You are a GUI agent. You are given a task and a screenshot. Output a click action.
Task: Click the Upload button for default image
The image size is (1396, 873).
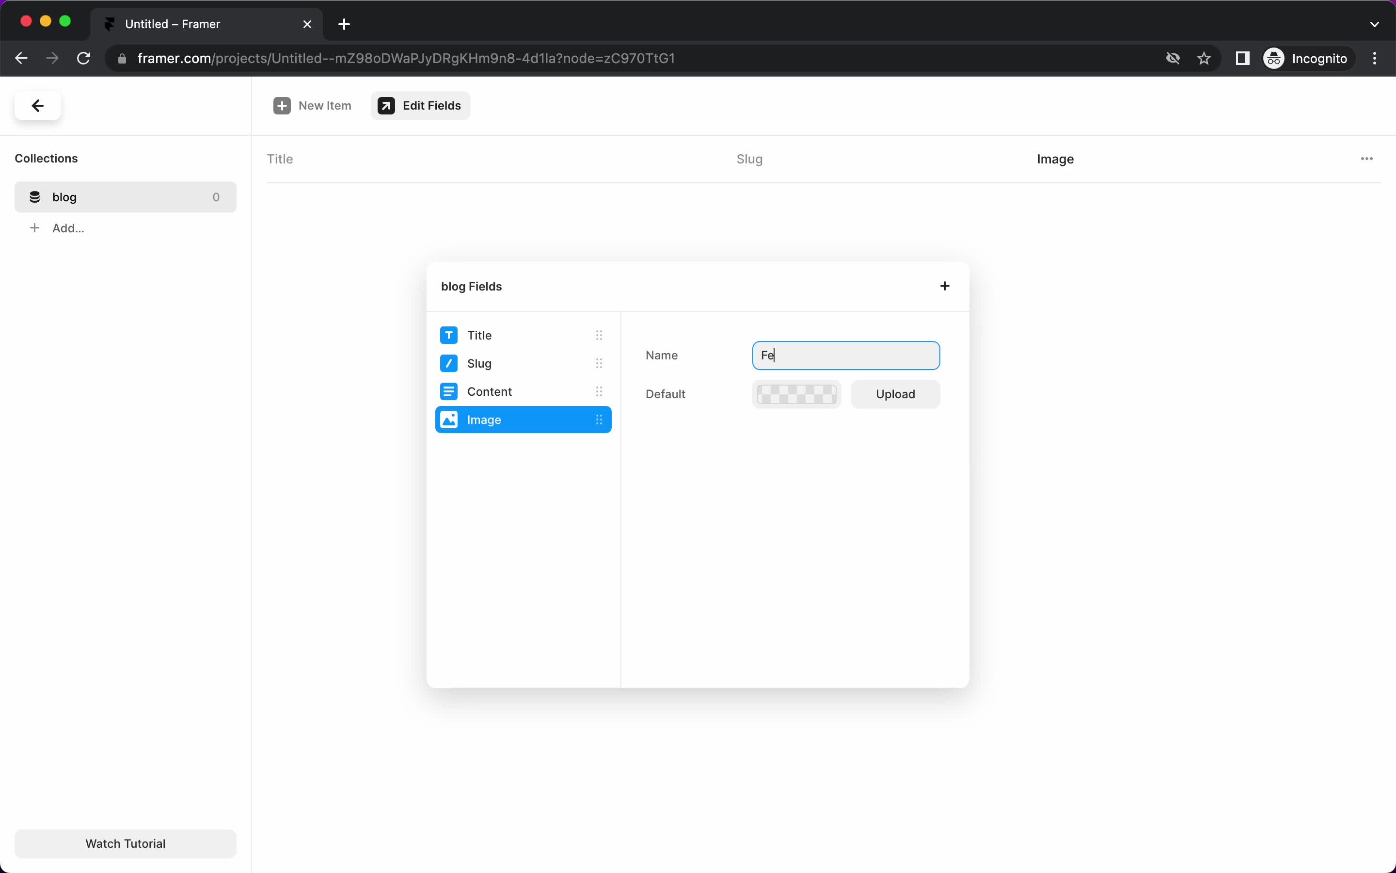point(895,393)
